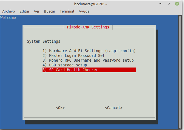Select SD Card Health Checker entry

(89, 70)
